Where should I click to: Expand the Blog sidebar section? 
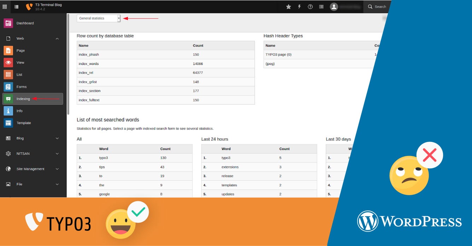tap(32, 138)
